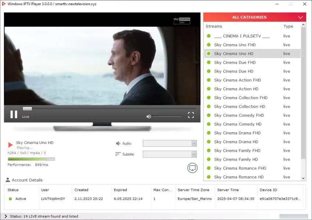
Task: Select Sky Cinema Drama HD stream
Action: [x=252, y=142]
